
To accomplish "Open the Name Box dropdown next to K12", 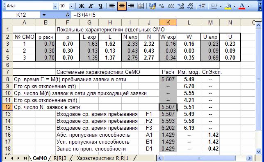I will [44, 15].
